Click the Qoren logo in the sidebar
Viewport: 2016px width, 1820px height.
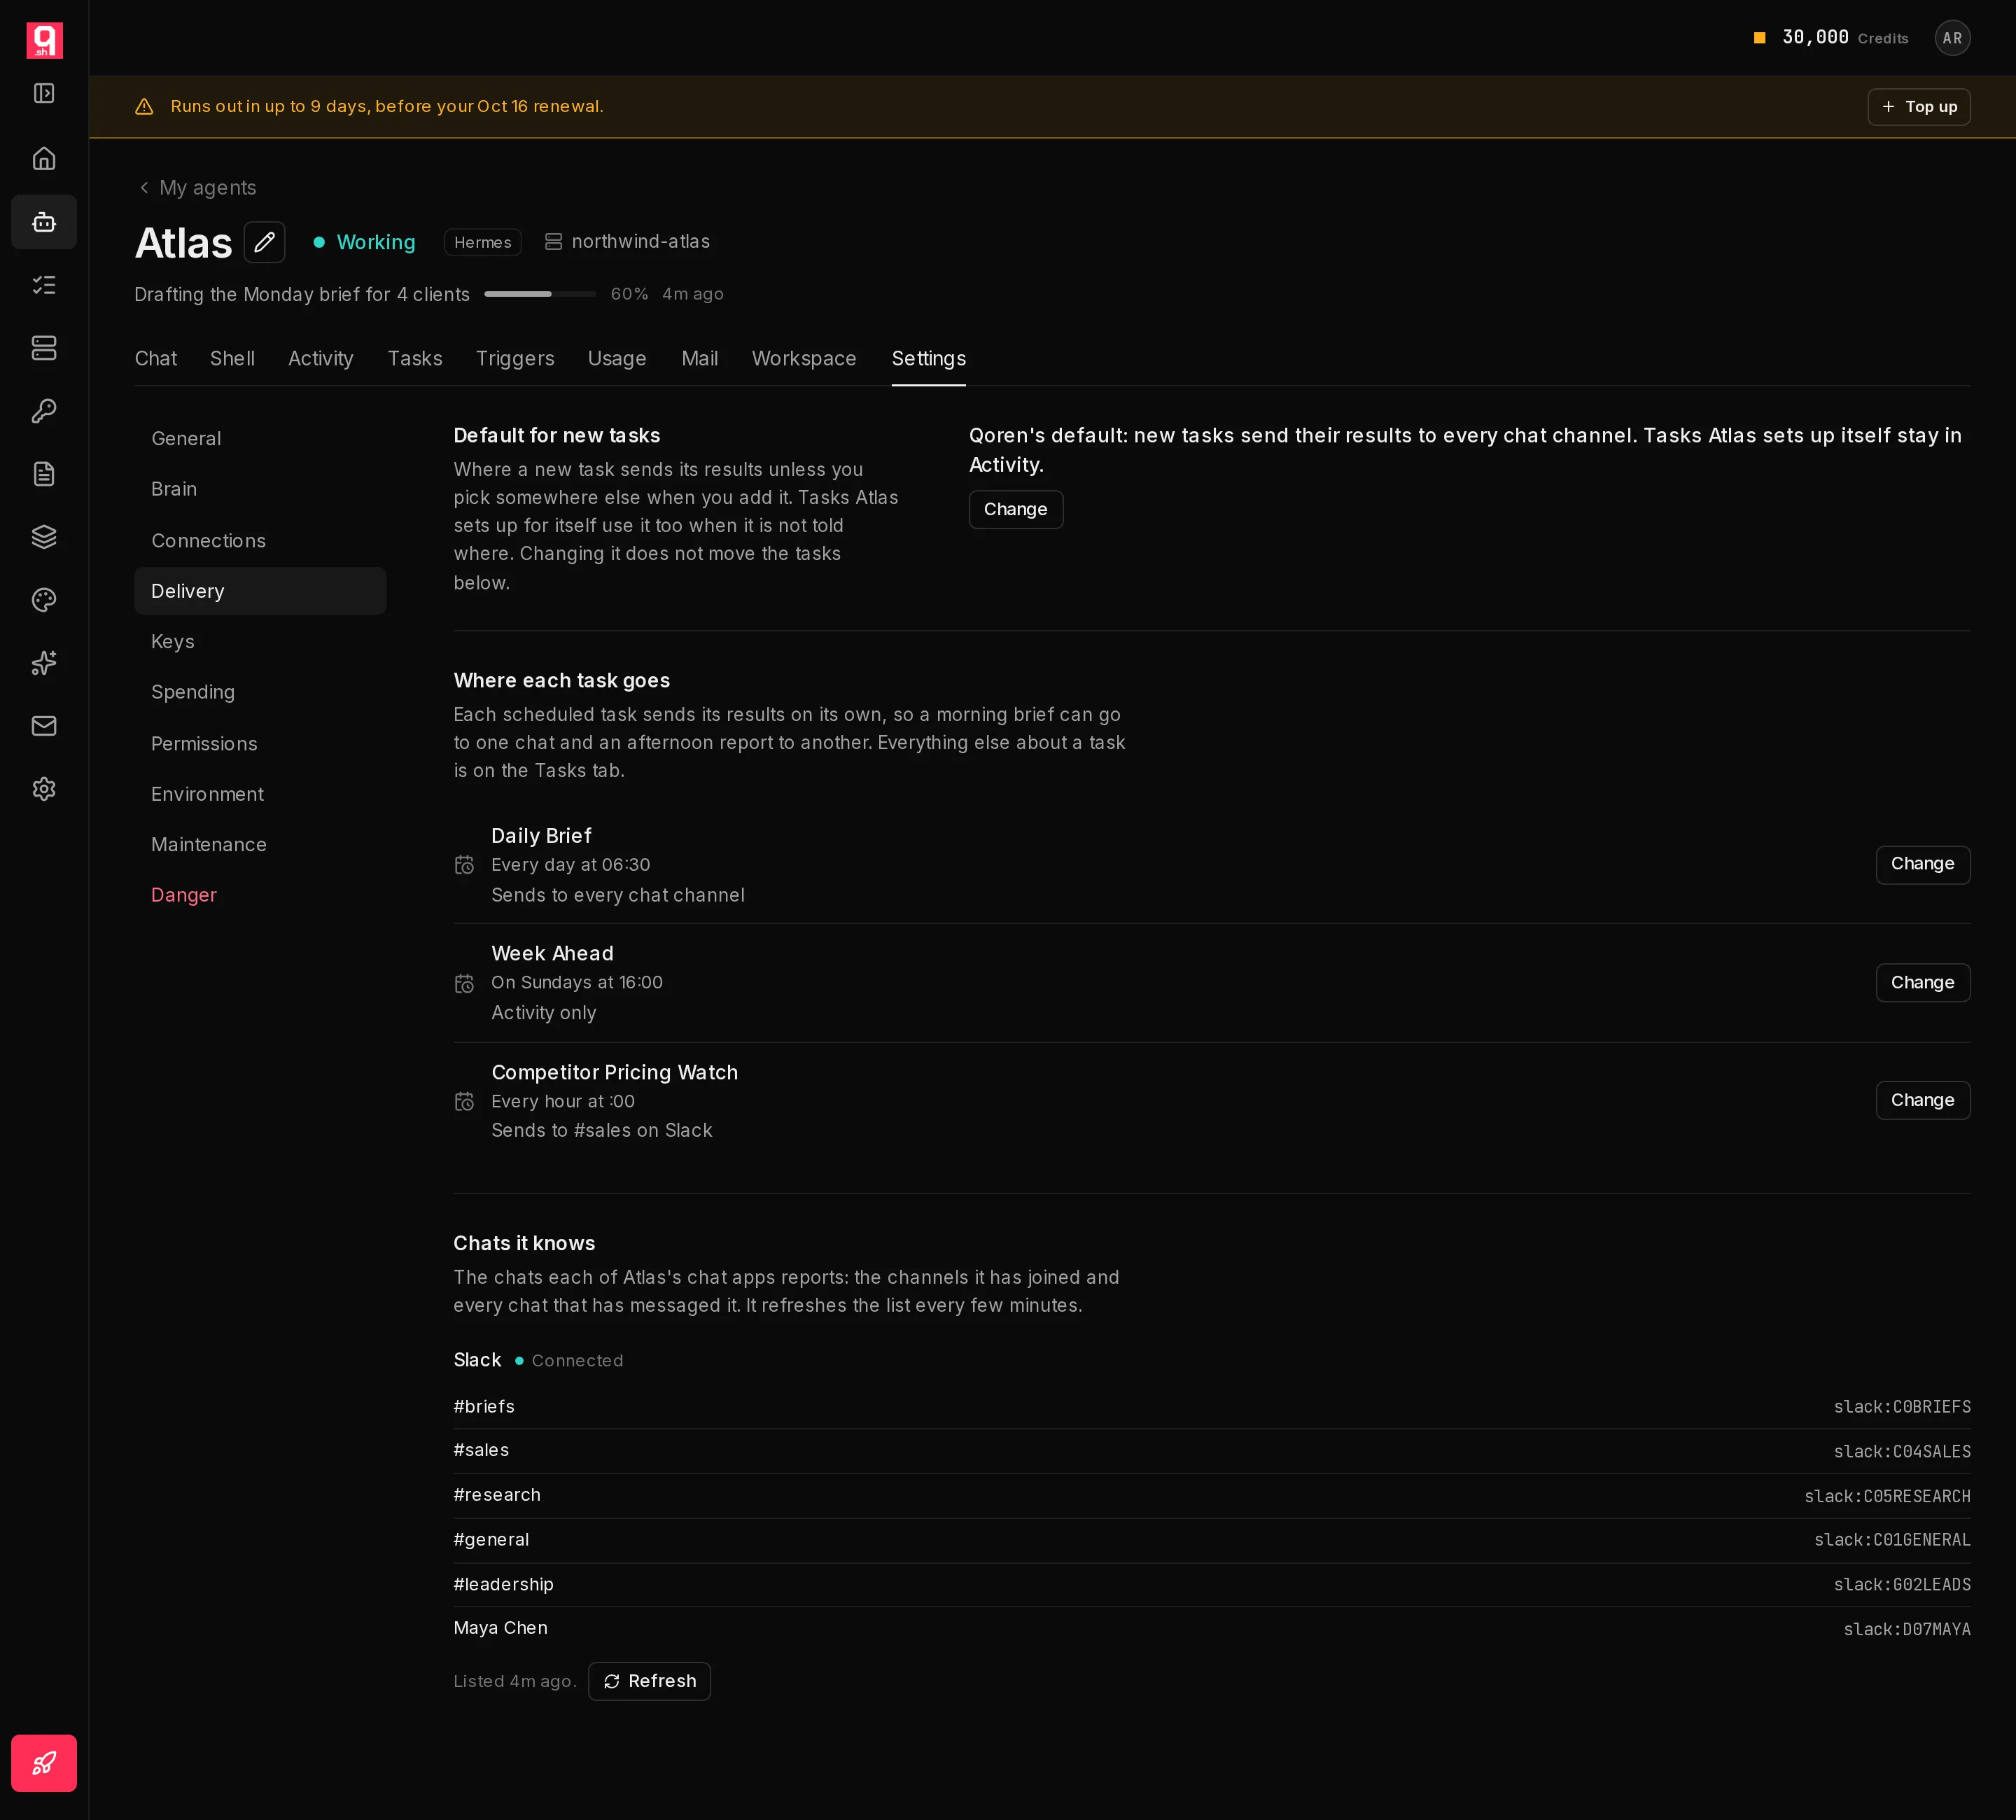click(44, 40)
